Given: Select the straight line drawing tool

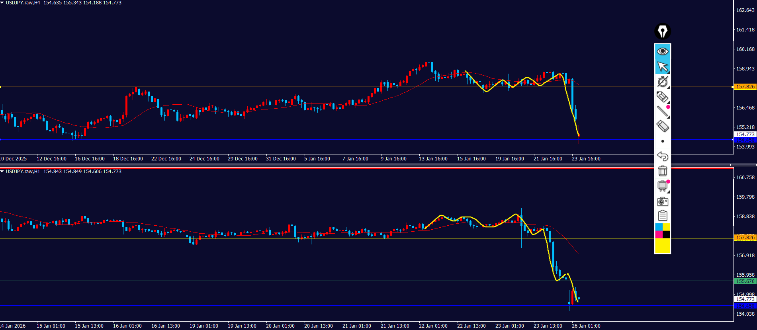Looking at the screenshot, I should 663,111.
